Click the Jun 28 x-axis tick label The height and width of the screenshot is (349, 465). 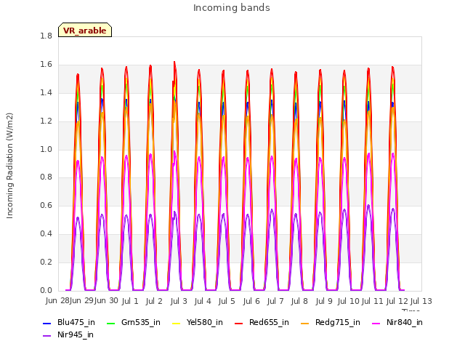[57, 301]
